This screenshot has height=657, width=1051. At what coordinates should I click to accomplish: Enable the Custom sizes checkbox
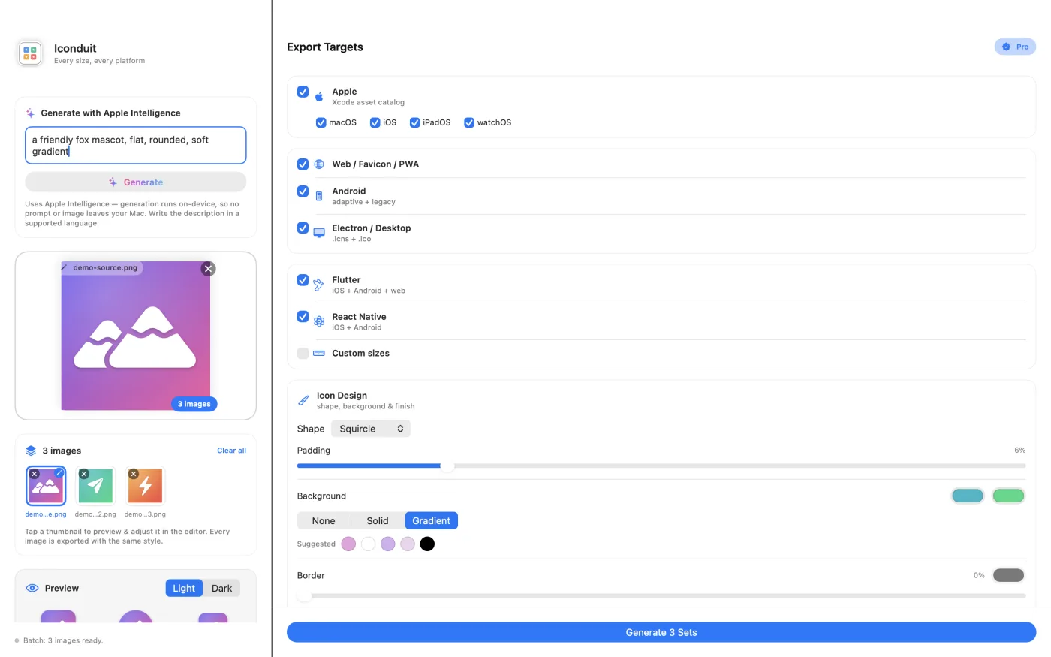click(x=303, y=353)
